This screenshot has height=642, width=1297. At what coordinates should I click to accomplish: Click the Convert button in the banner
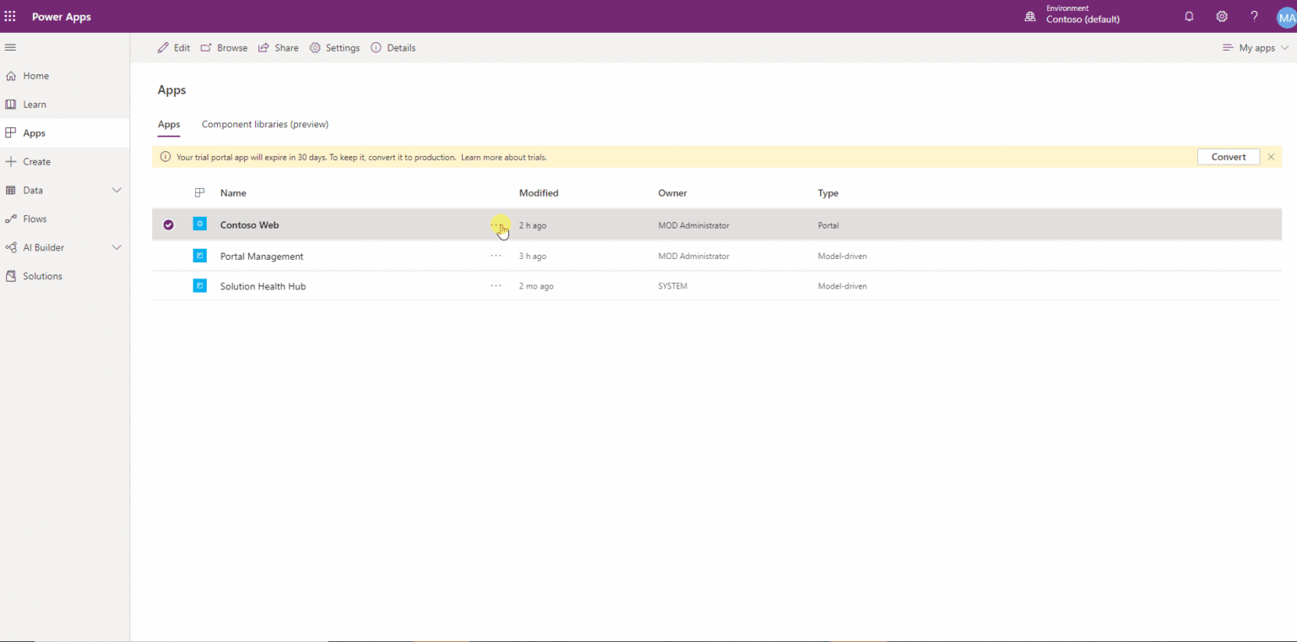[x=1228, y=156]
